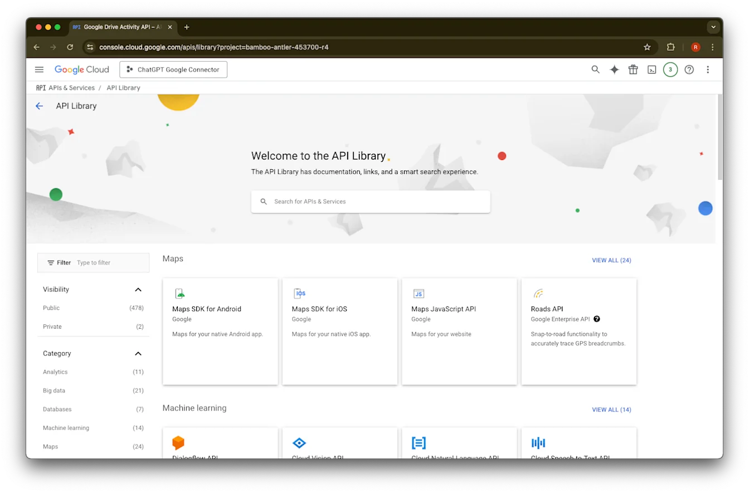Click the Filter list icon
The width and height of the screenshot is (749, 493).
(51, 263)
